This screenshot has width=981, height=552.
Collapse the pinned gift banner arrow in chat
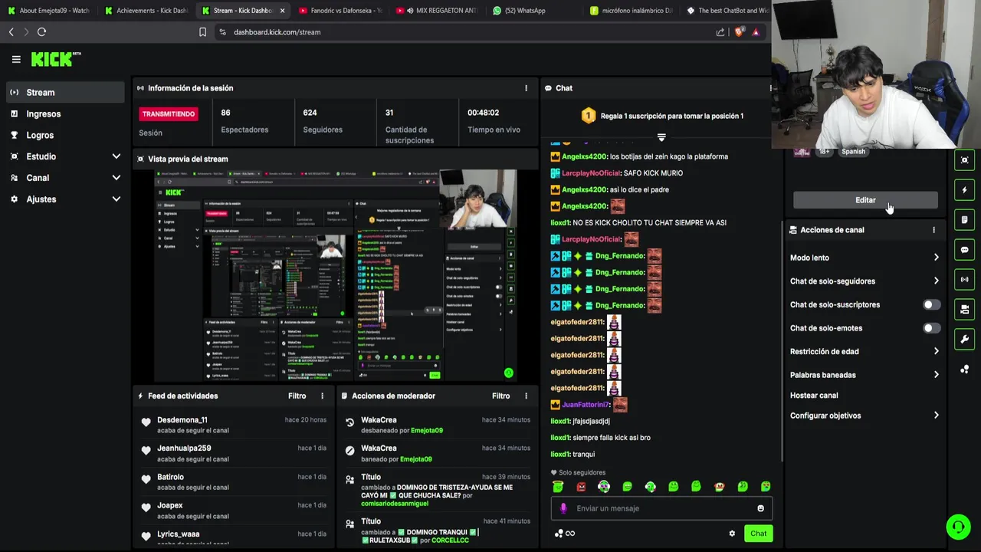pyautogui.click(x=661, y=137)
